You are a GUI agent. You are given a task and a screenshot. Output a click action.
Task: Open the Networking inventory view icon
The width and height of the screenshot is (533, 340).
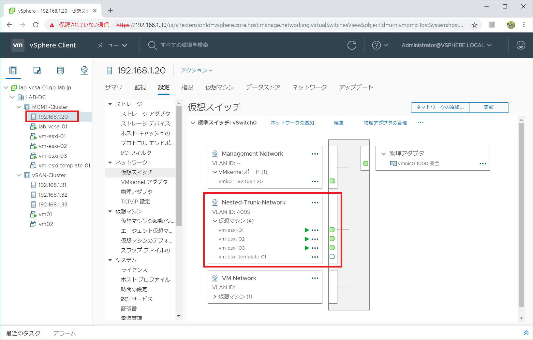(84, 70)
